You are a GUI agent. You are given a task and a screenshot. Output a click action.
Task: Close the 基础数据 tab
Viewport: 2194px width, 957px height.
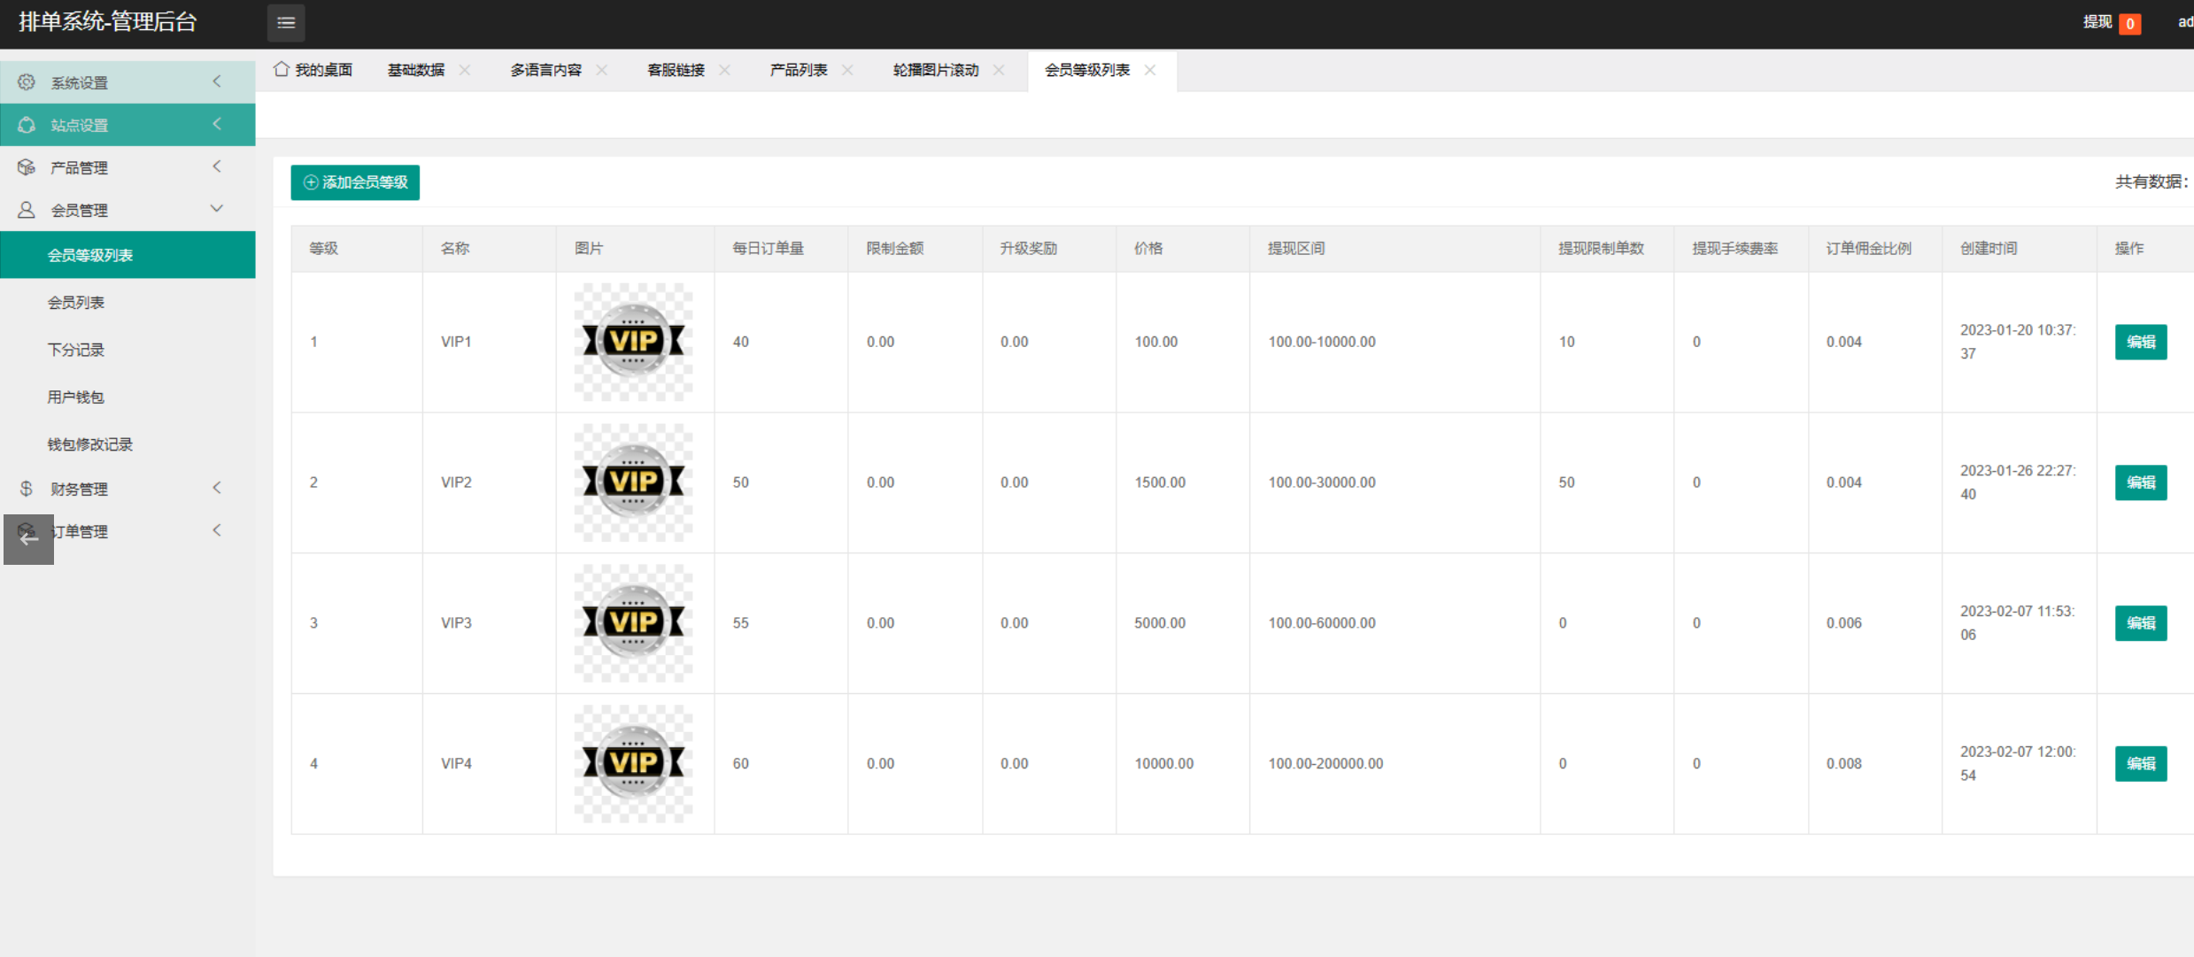click(465, 70)
